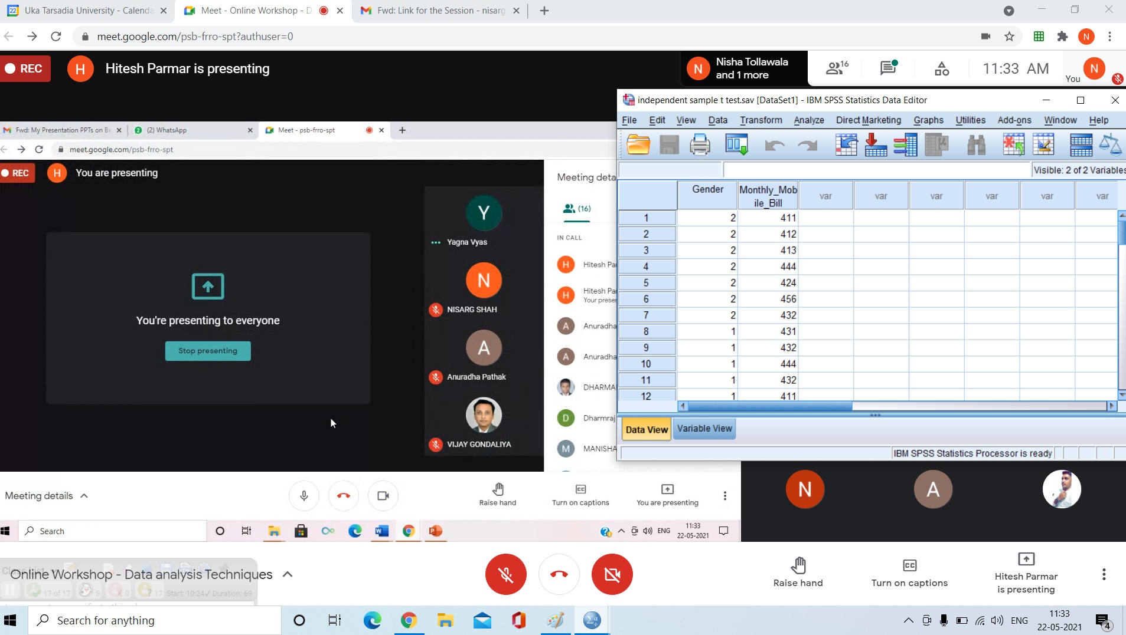This screenshot has width=1126, height=635.
Task: Click the SPSS Variables info icon
Action: pos(905,144)
